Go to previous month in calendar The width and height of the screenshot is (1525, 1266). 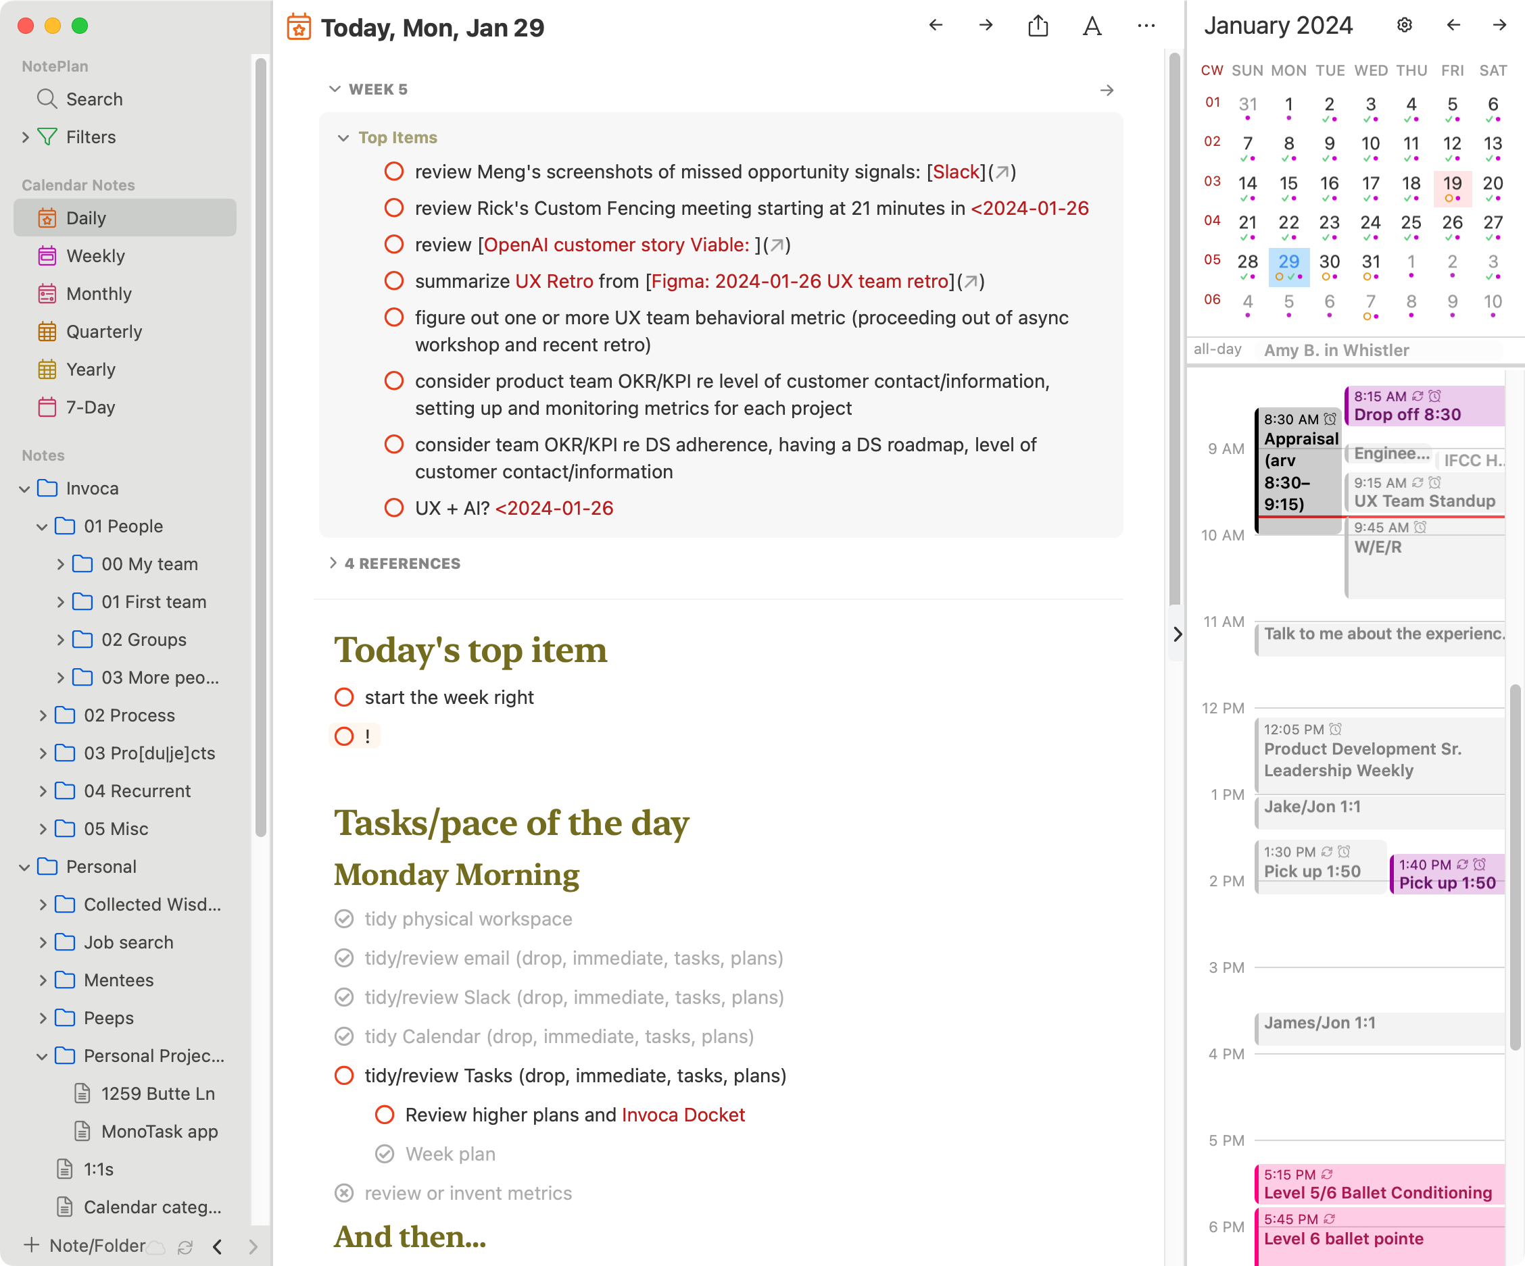pyautogui.click(x=1453, y=26)
